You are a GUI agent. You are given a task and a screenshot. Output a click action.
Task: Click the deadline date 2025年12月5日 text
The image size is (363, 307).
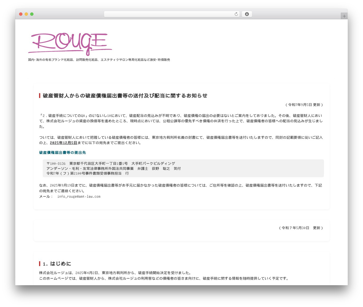tap(64, 143)
